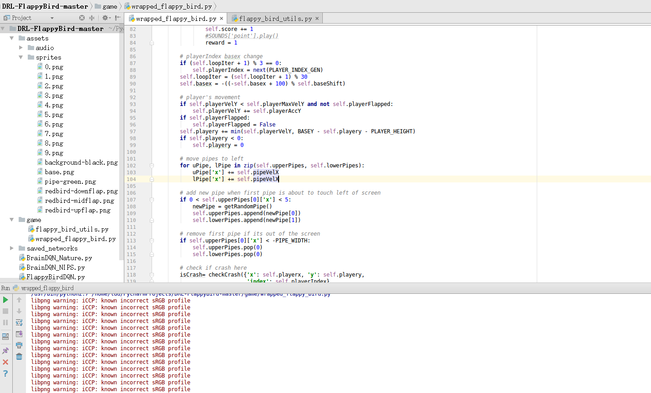
Task: Collapse all in the Project panel
Action: (x=92, y=18)
